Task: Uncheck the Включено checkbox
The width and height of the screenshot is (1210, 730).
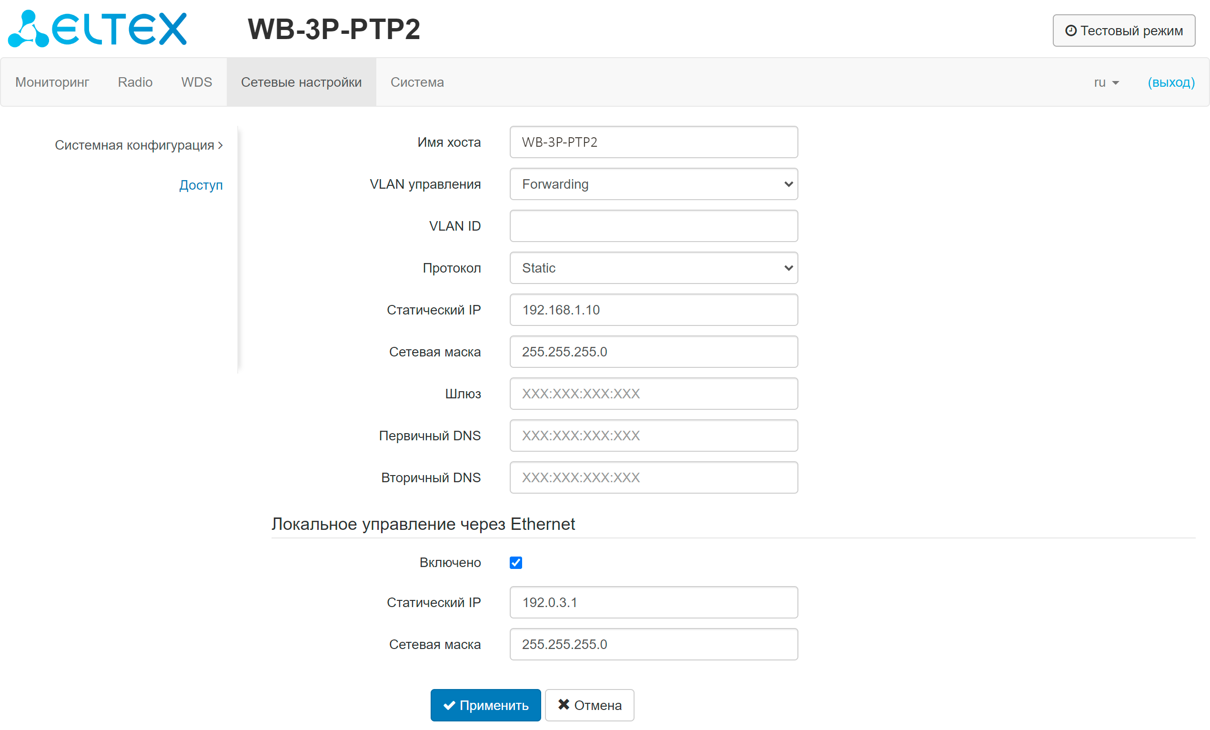Action: (x=515, y=562)
